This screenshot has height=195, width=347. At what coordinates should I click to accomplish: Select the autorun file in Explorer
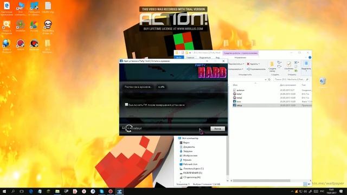tap(239, 90)
